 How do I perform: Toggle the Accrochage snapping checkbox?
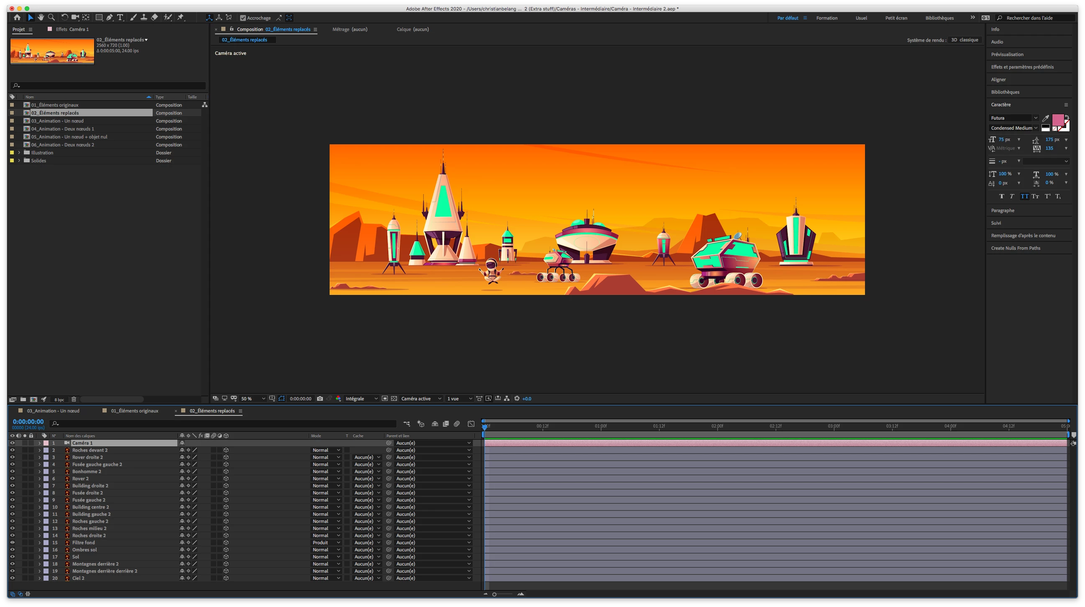pos(243,18)
